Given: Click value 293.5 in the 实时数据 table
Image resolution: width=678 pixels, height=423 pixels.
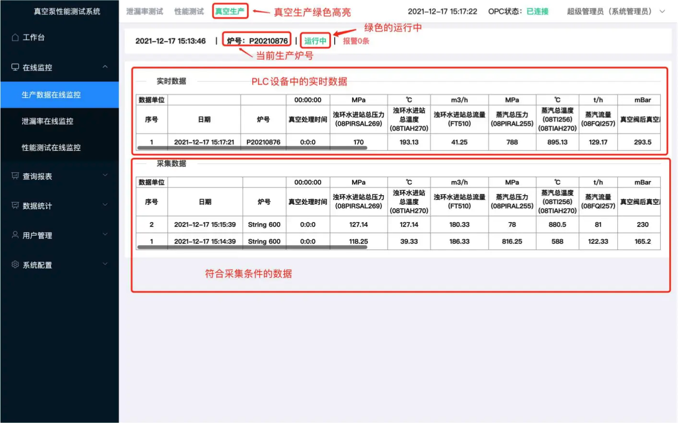Looking at the screenshot, I should click(x=642, y=142).
